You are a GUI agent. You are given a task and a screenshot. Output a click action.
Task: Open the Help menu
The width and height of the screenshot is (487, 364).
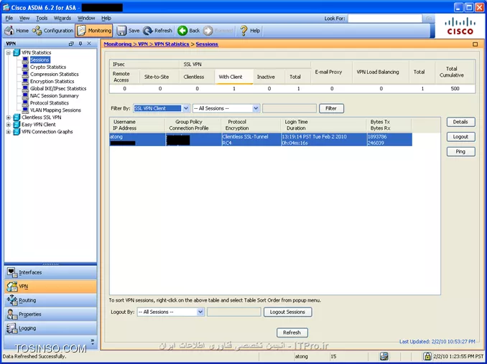[106, 19]
